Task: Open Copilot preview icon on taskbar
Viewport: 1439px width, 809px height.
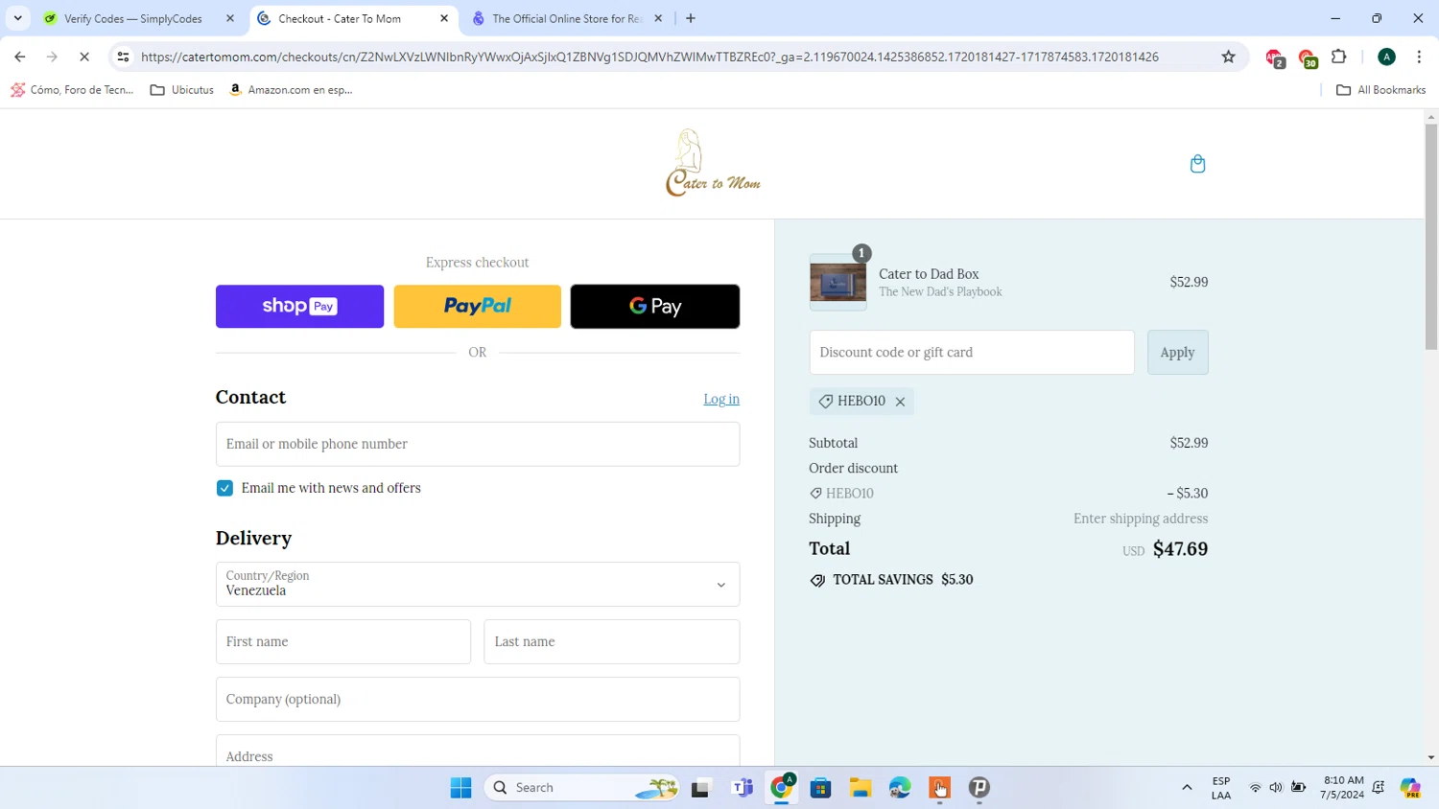Action: coord(1410,788)
